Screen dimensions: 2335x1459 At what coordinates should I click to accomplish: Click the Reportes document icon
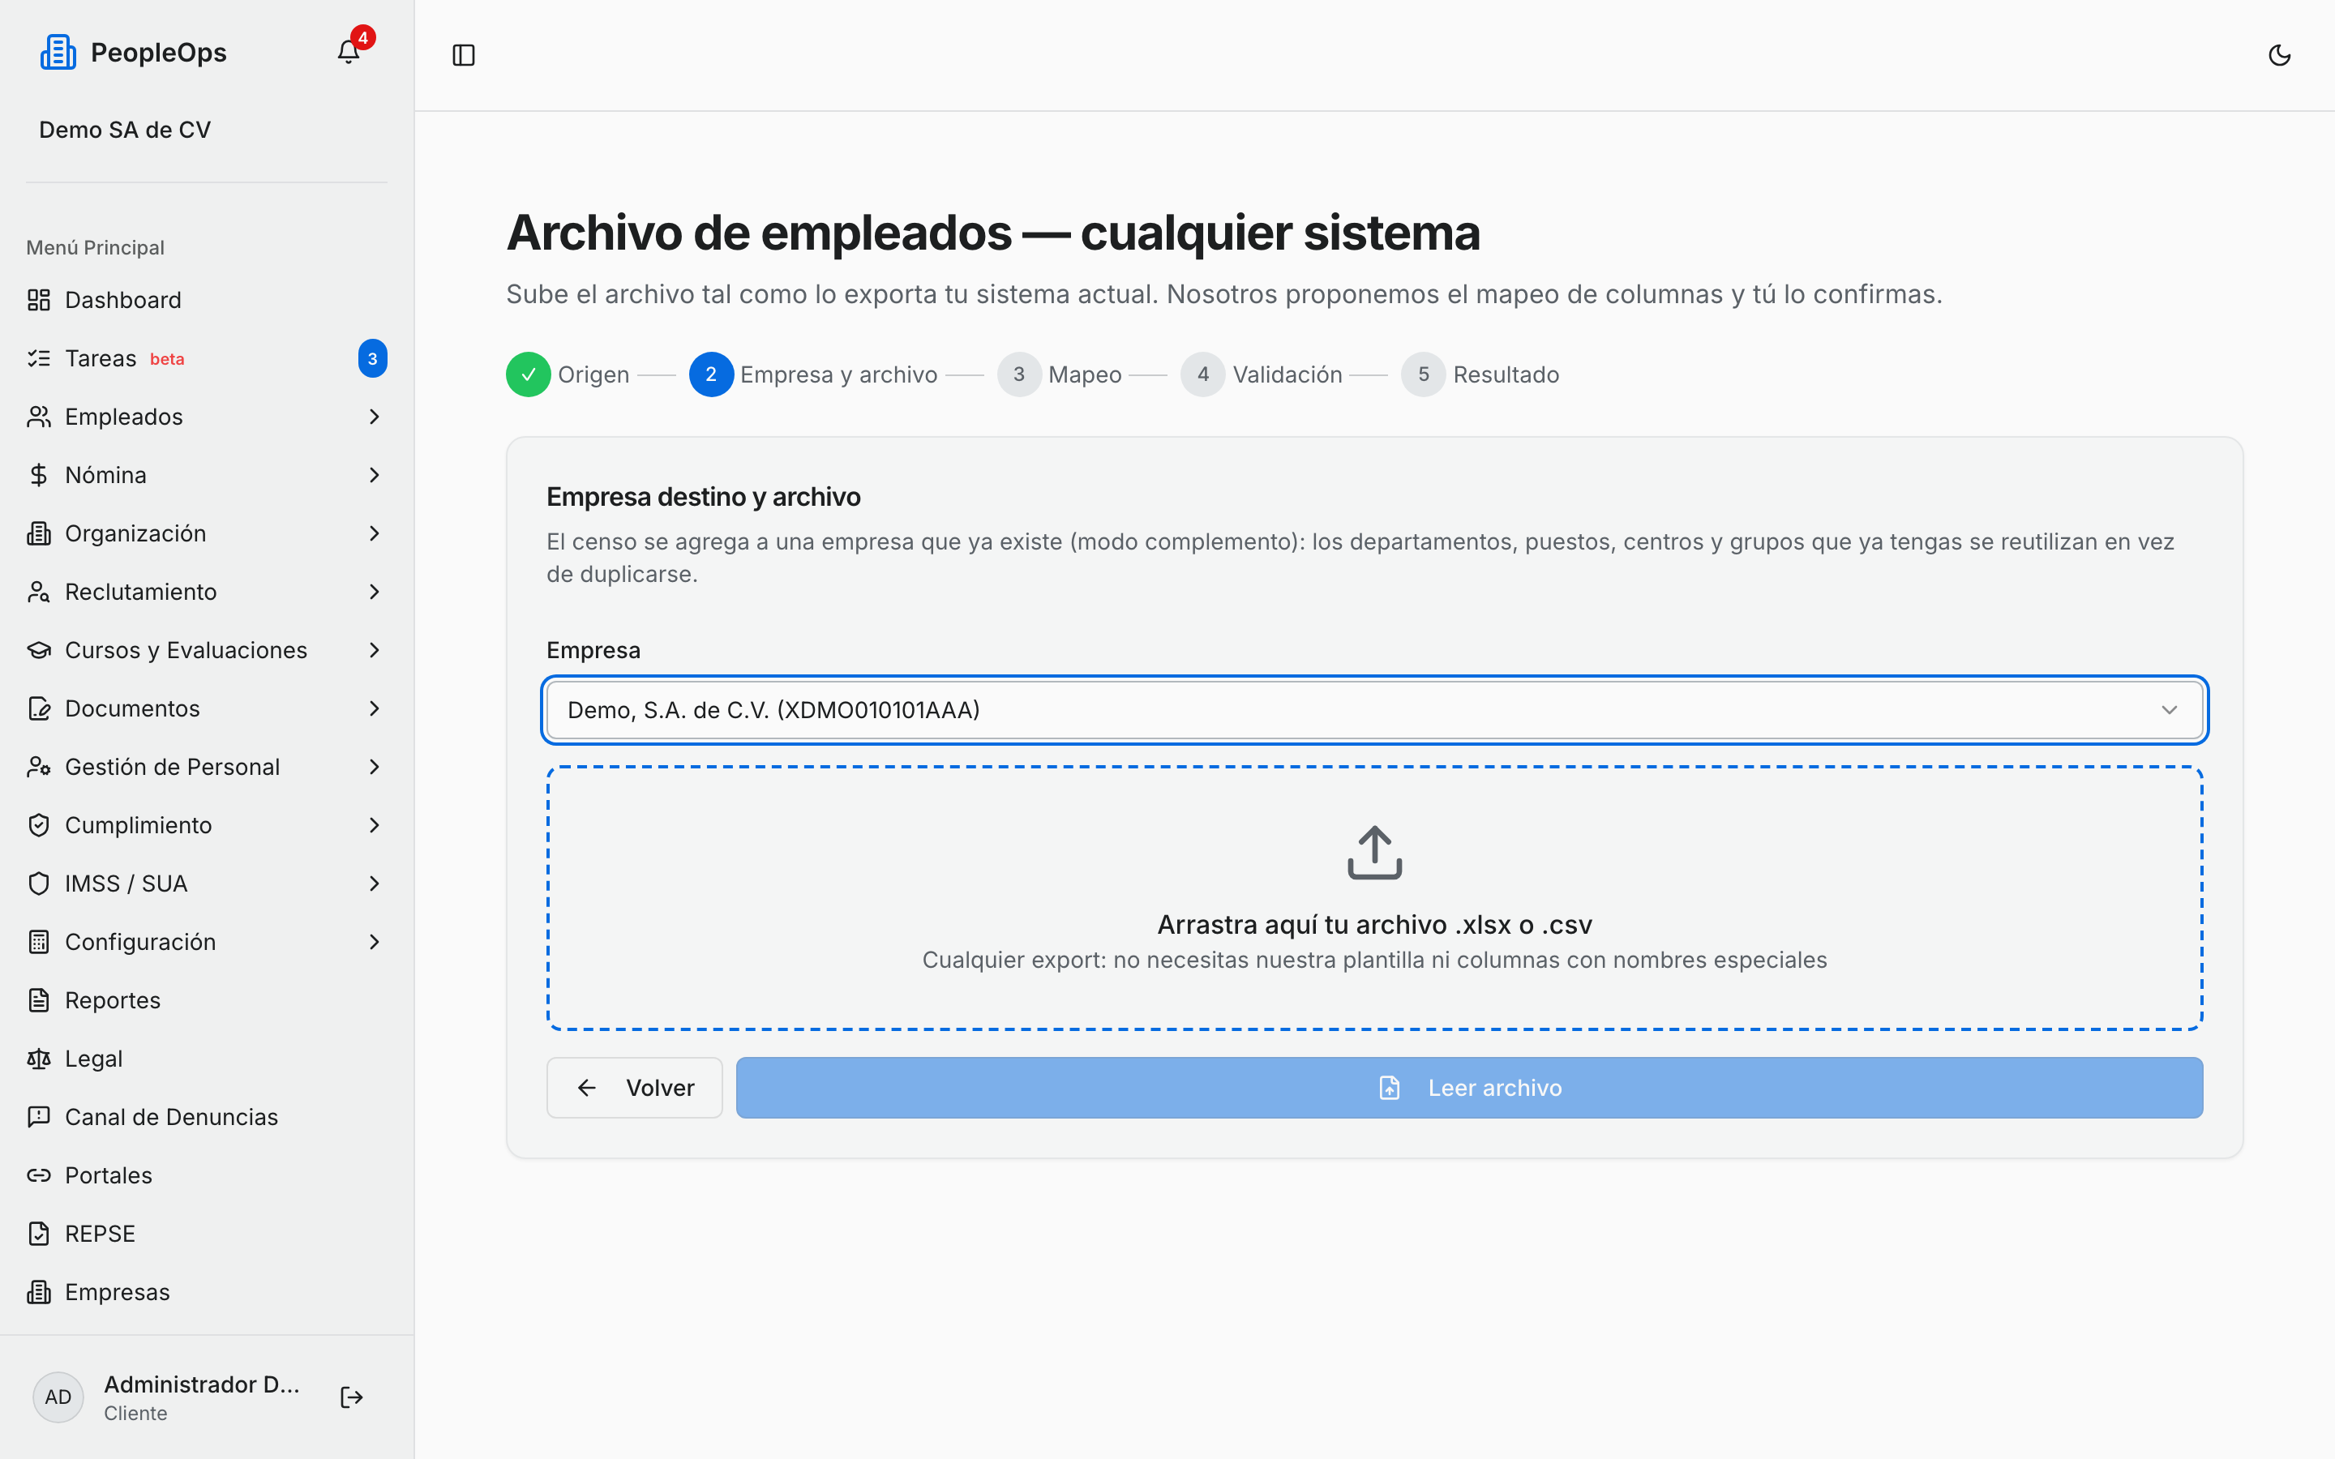[x=39, y=1001]
